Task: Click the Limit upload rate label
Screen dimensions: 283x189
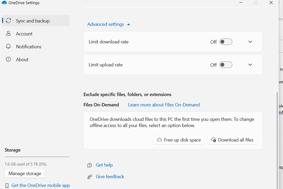Action: coord(106,65)
